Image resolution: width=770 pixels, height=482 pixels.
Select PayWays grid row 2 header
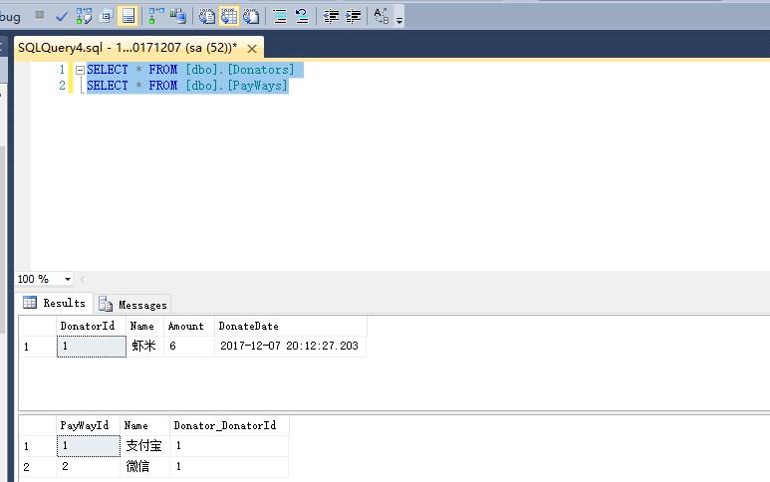pyautogui.click(x=38, y=466)
